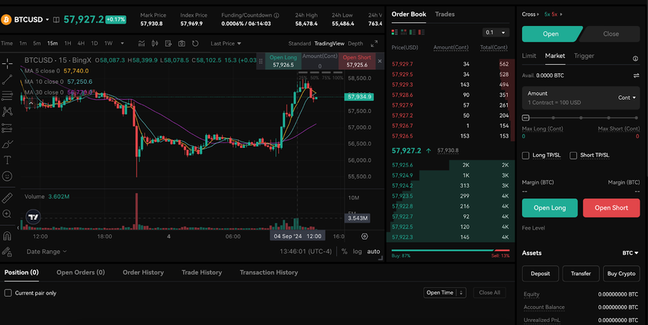Show both bids and asks order book view
Screen dimensions: 648x325
coord(395,32)
